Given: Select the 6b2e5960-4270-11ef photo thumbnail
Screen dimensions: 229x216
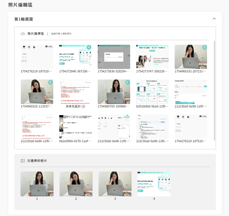Looking at the screenshot, I should pos(75,127).
